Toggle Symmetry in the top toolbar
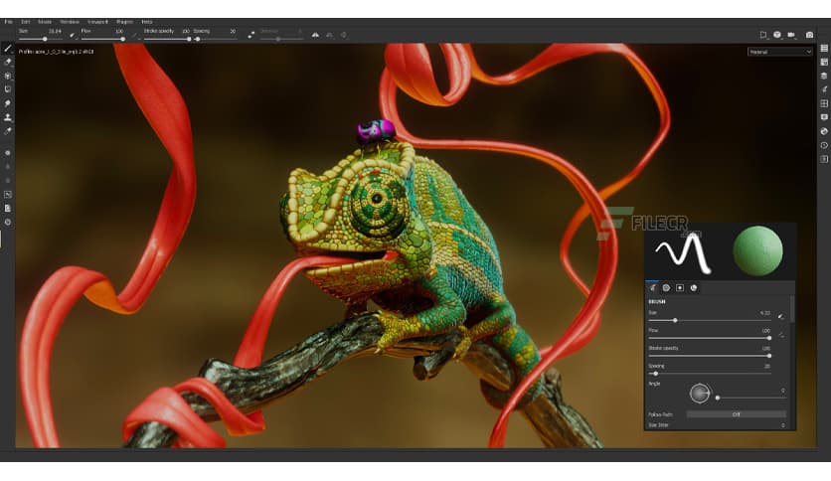The height and width of the screenshot is (481, 831). click(x=315, y=35)
